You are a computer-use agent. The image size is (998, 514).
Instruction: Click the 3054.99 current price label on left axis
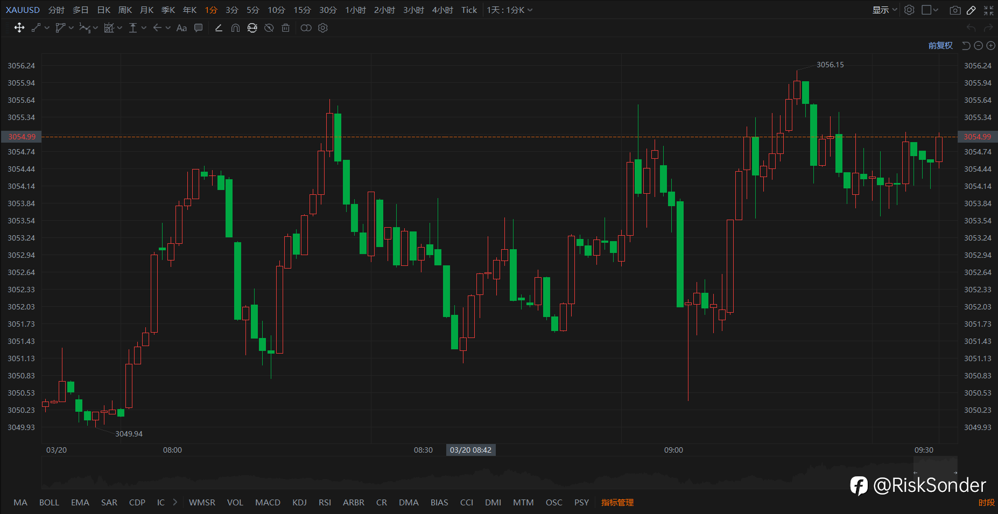click(x=22, y=137)
